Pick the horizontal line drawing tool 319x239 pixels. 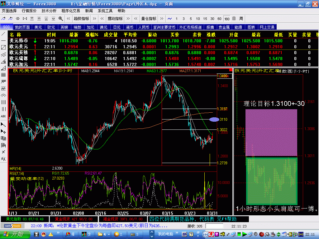[3, 40]
